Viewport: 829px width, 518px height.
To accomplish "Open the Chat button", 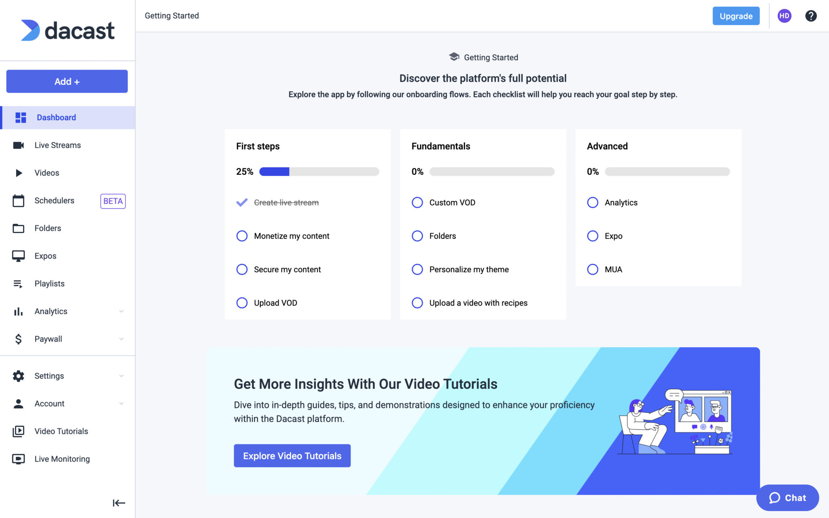I will pyautogui.click(x=787, y=498).
